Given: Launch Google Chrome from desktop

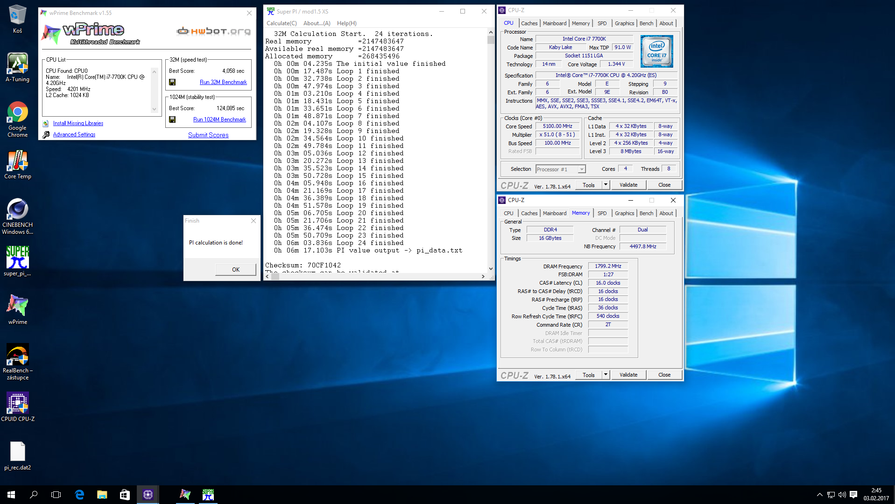Looking at the screenshot, I should point(17,119).
